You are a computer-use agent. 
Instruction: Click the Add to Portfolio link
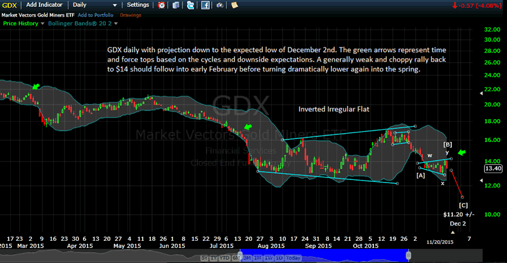(96, 15)
